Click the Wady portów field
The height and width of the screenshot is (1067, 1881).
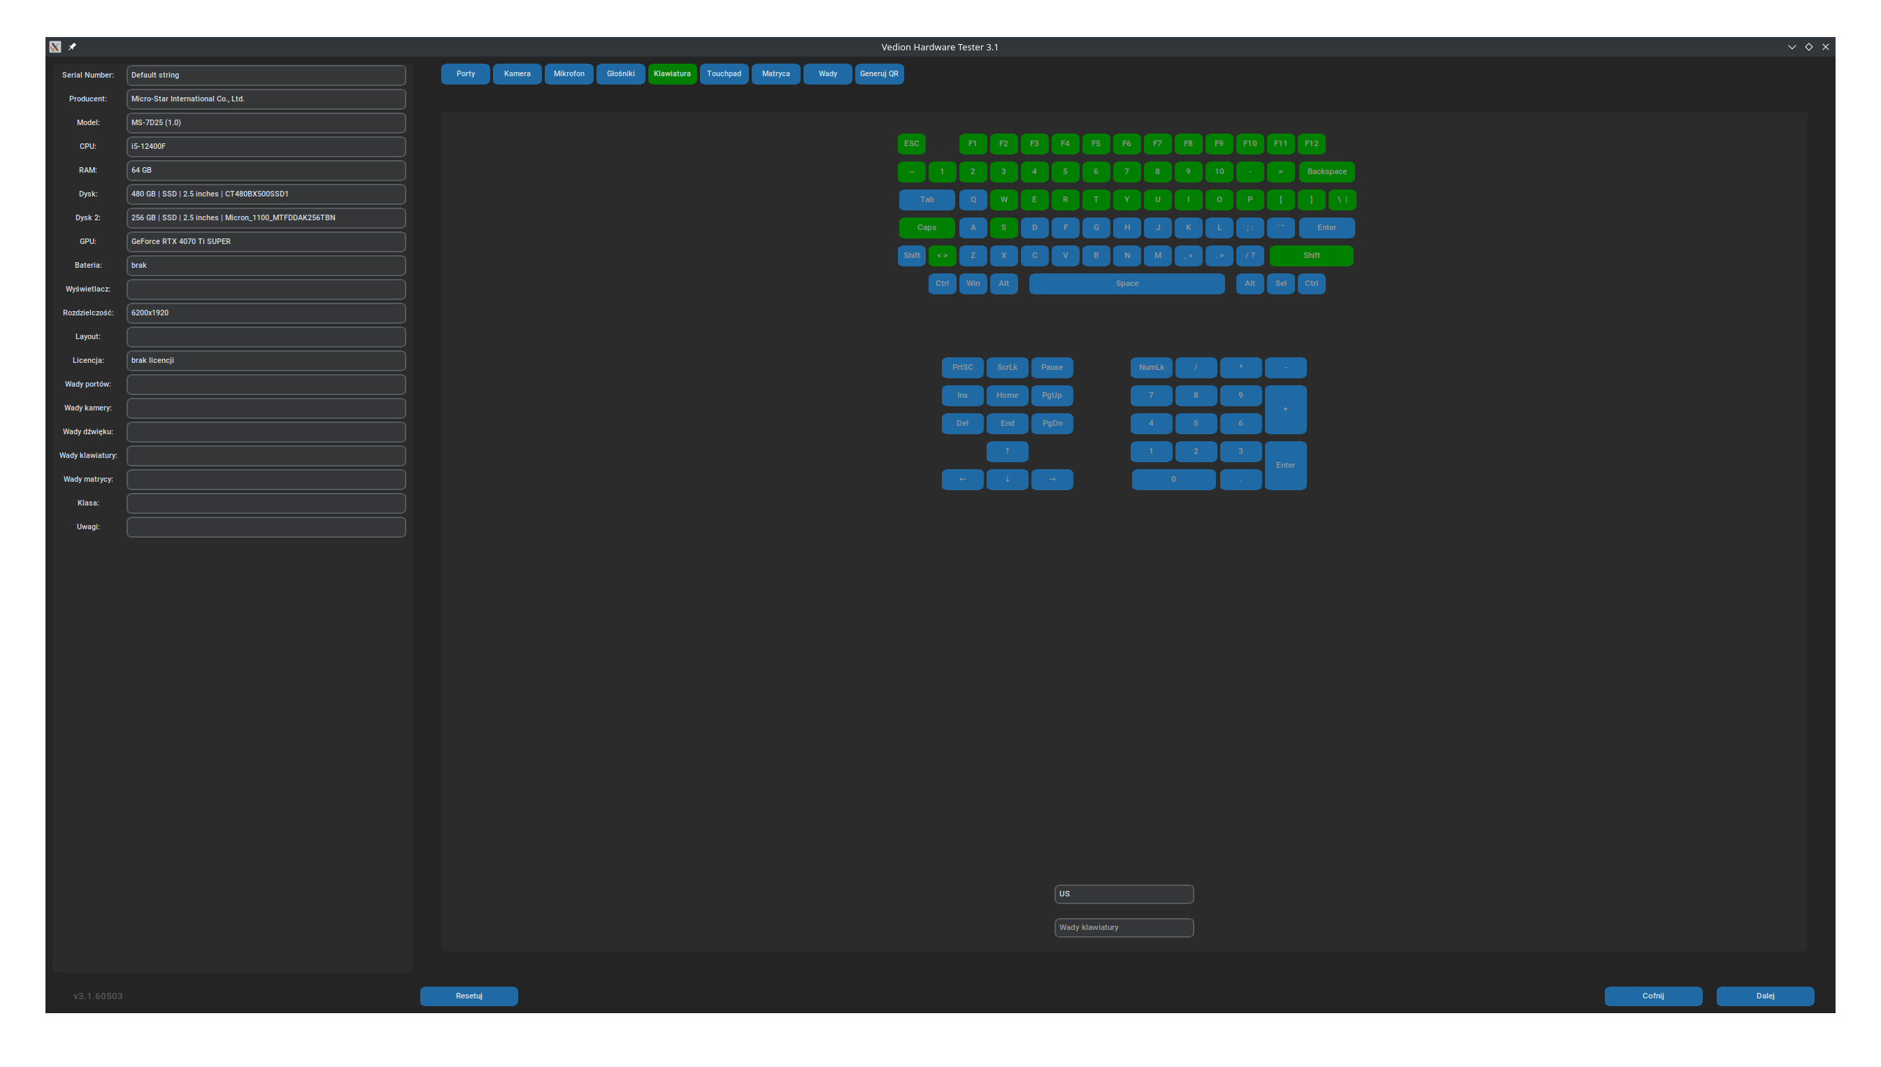tap(266, 385)
